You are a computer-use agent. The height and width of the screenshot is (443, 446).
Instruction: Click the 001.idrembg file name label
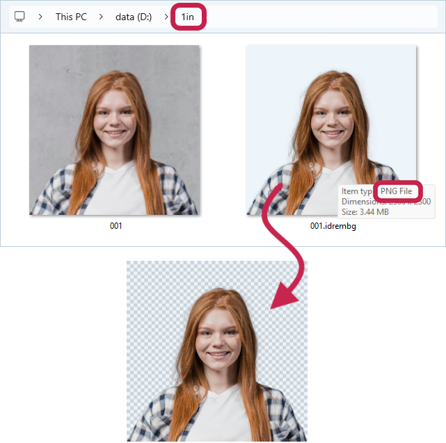pyautogui.click(x=333, y=226)
